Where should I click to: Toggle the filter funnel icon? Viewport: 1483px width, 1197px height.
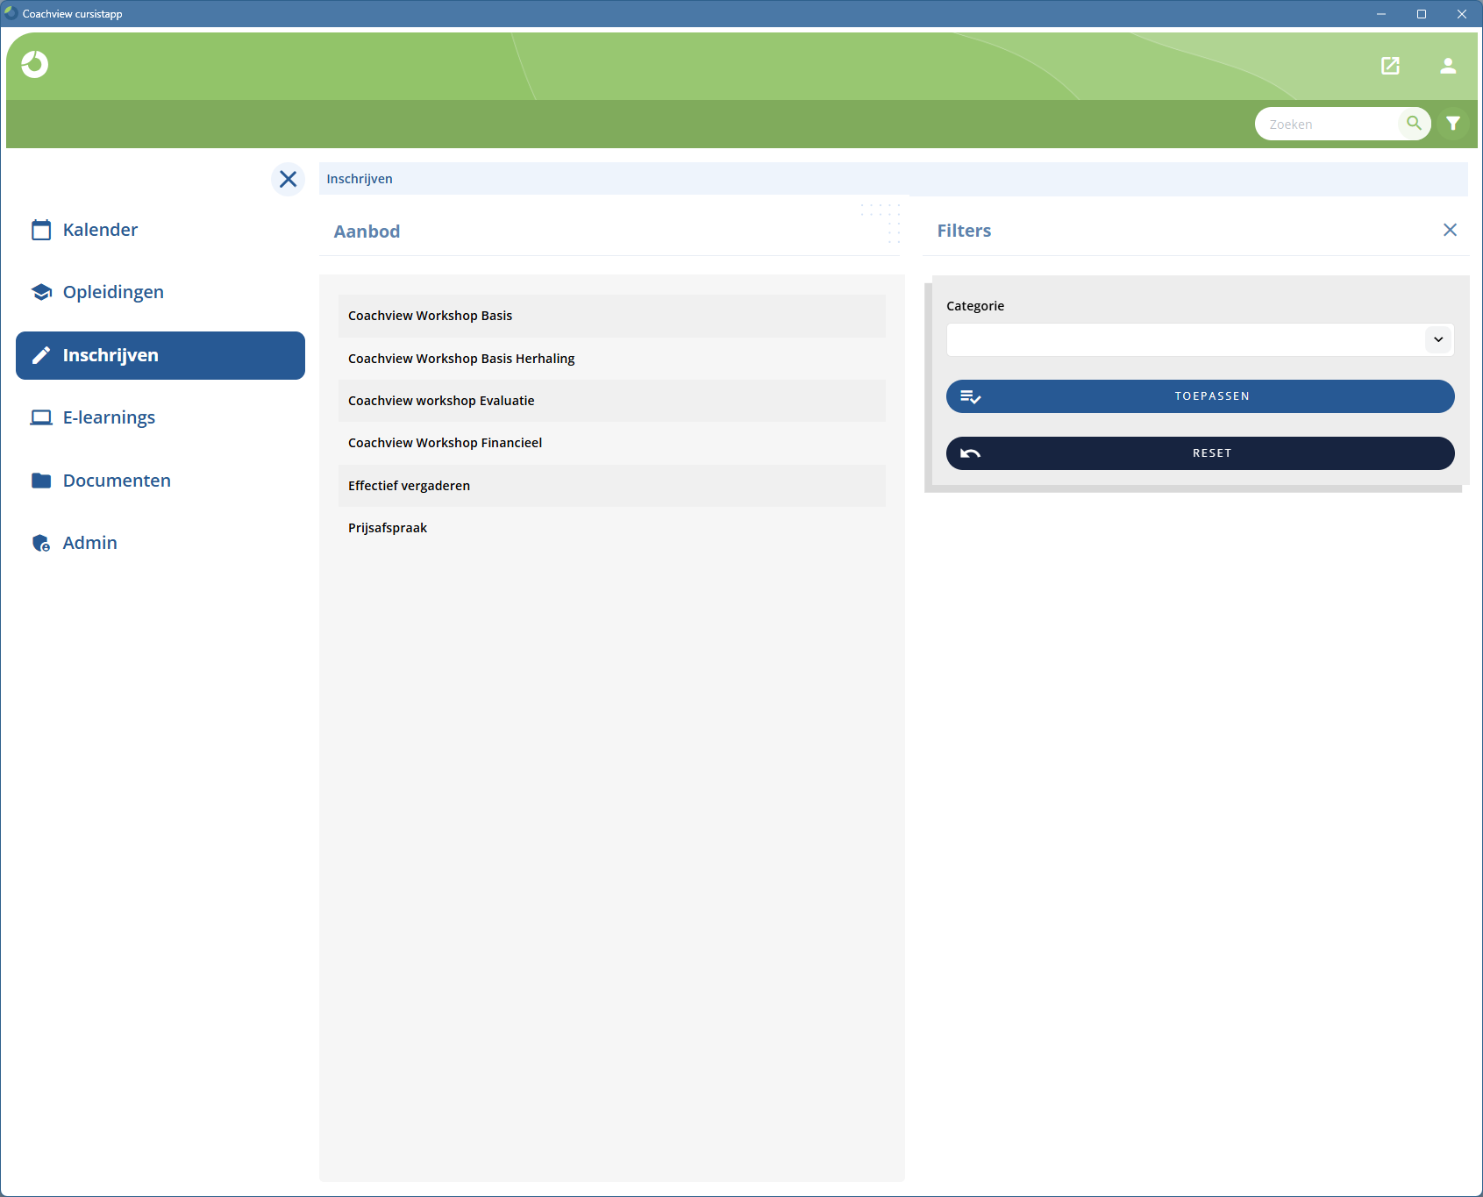(x=1453, y=124)
